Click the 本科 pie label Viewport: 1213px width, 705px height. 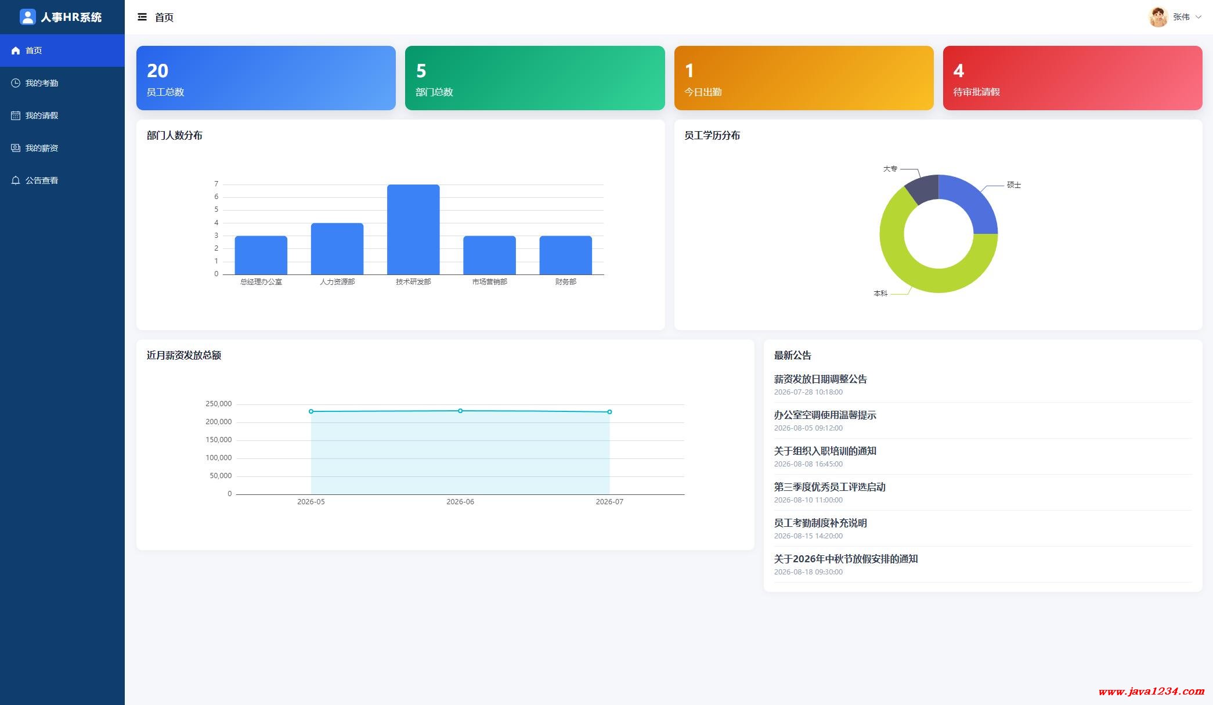[x=880, y=294]
